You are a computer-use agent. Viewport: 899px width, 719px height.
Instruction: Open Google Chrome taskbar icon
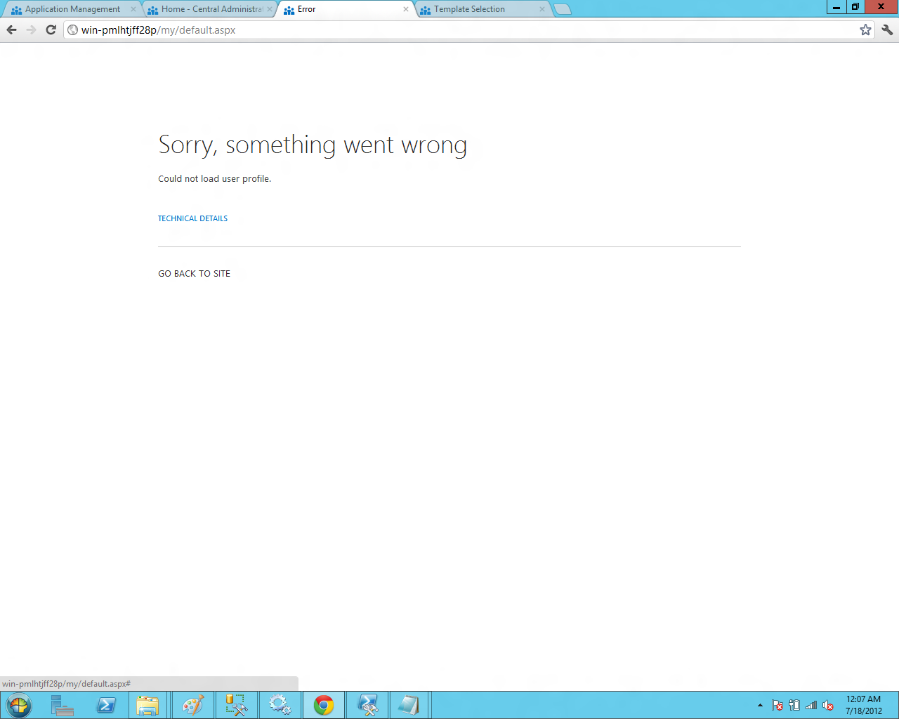pos(323,704)
